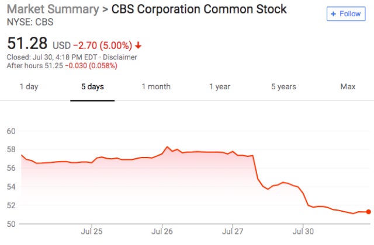The image size is (374, 245).
Task: Click the Jul 26 axis label
Action: coord(162,231)
